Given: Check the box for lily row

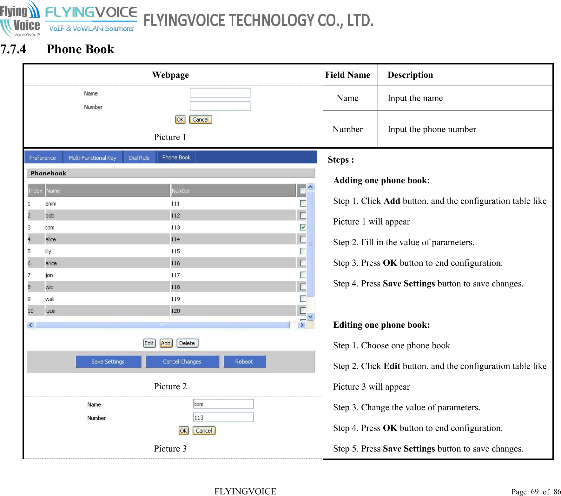Looking at the screenshot, I should (x=303, y=251).
